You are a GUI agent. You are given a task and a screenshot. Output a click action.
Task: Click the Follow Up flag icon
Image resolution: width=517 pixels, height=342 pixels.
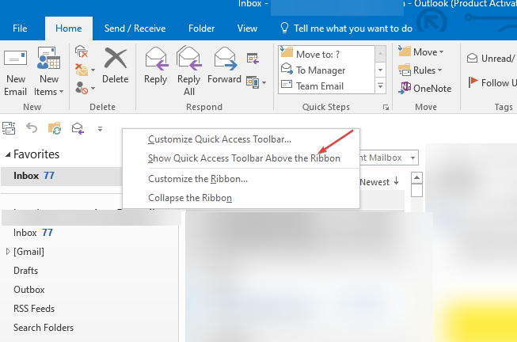pyautogui.click(x=473, y=82)
